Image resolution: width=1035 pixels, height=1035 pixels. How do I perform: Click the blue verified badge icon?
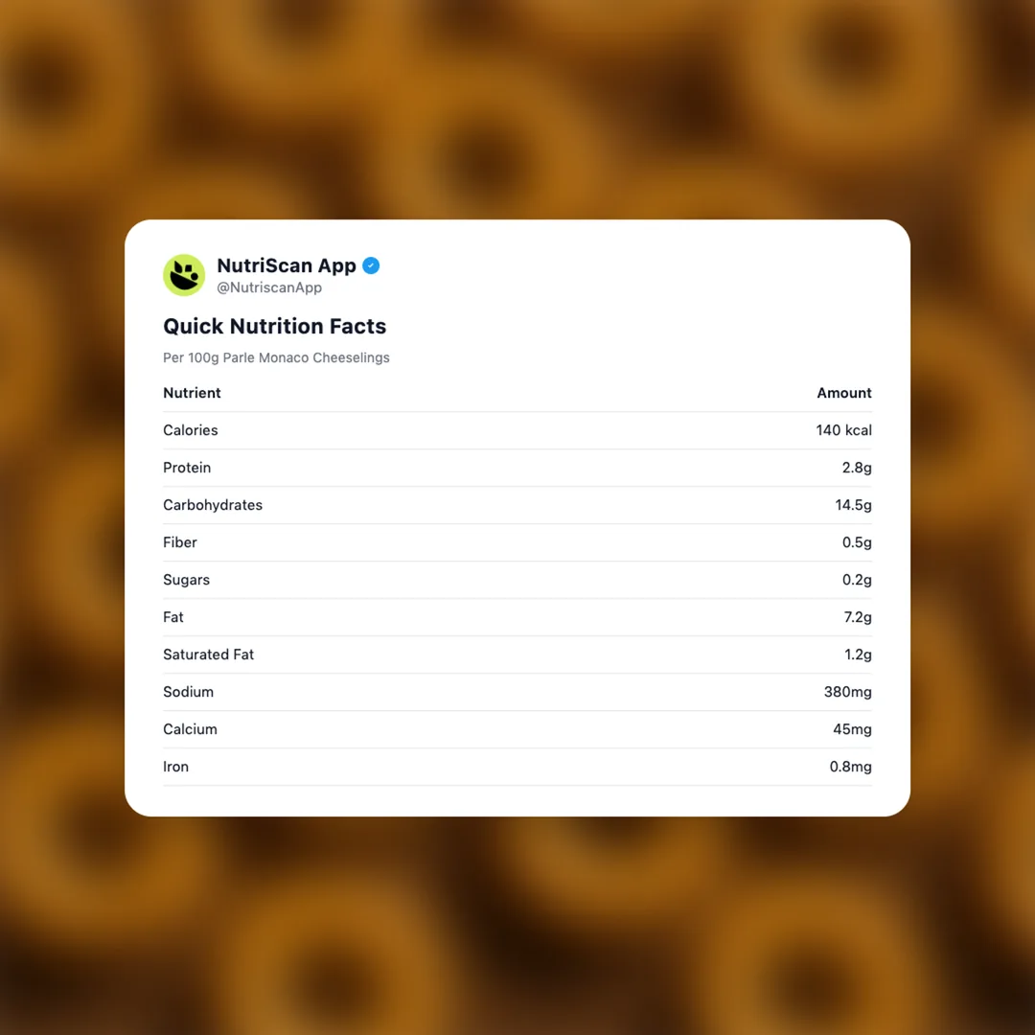[x=371, y=265]
